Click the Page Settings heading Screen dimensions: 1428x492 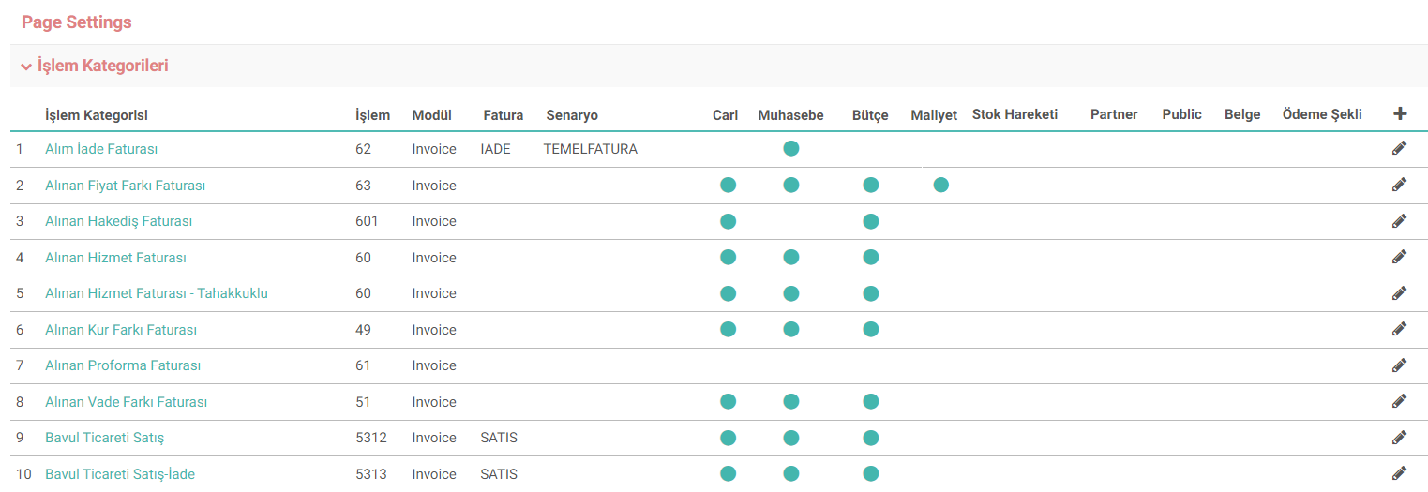77,22
